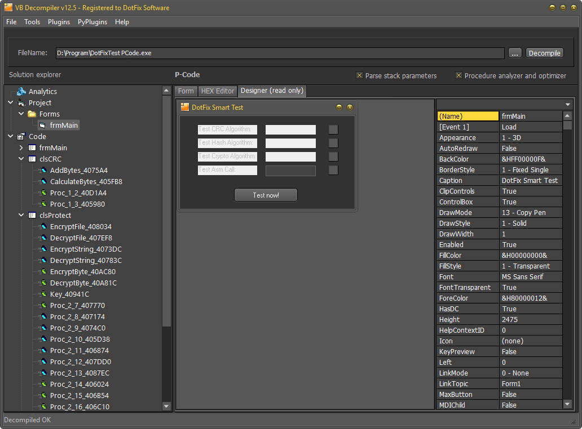Select the FillColor value &H00000000&
582x429 pixels.
[531, 255]
